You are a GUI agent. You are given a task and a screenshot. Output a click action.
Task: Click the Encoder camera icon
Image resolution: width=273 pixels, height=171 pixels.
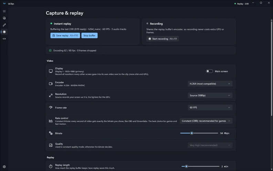click(x=51, y=84)
